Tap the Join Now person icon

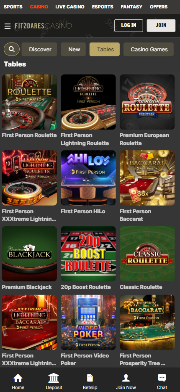[126, 378]
